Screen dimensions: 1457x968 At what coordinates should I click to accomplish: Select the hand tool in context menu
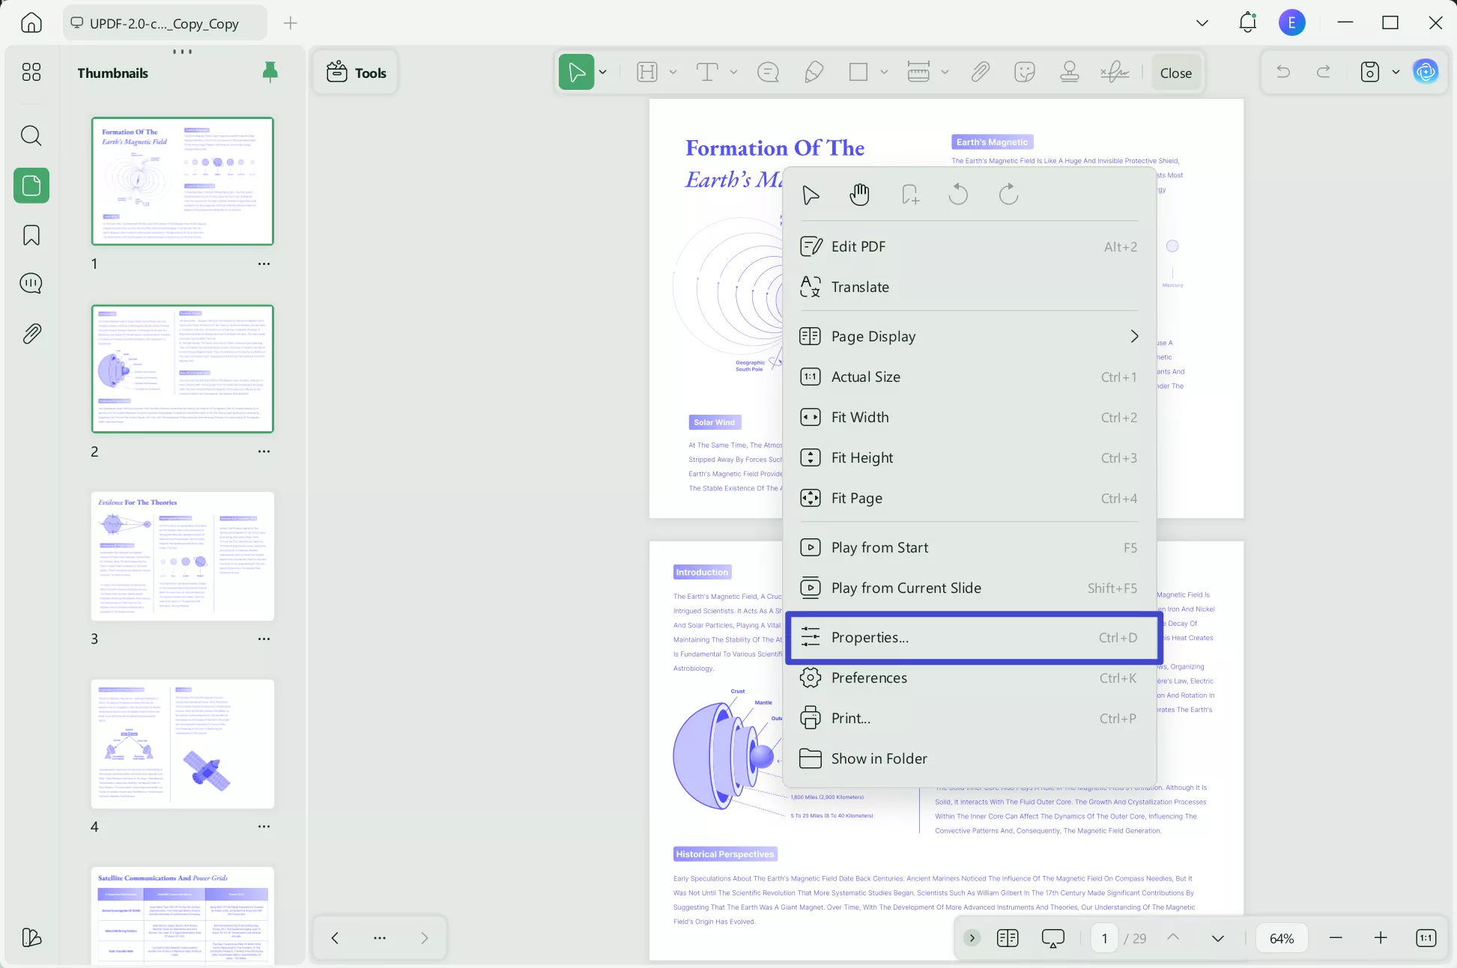(x=859, y=195)
